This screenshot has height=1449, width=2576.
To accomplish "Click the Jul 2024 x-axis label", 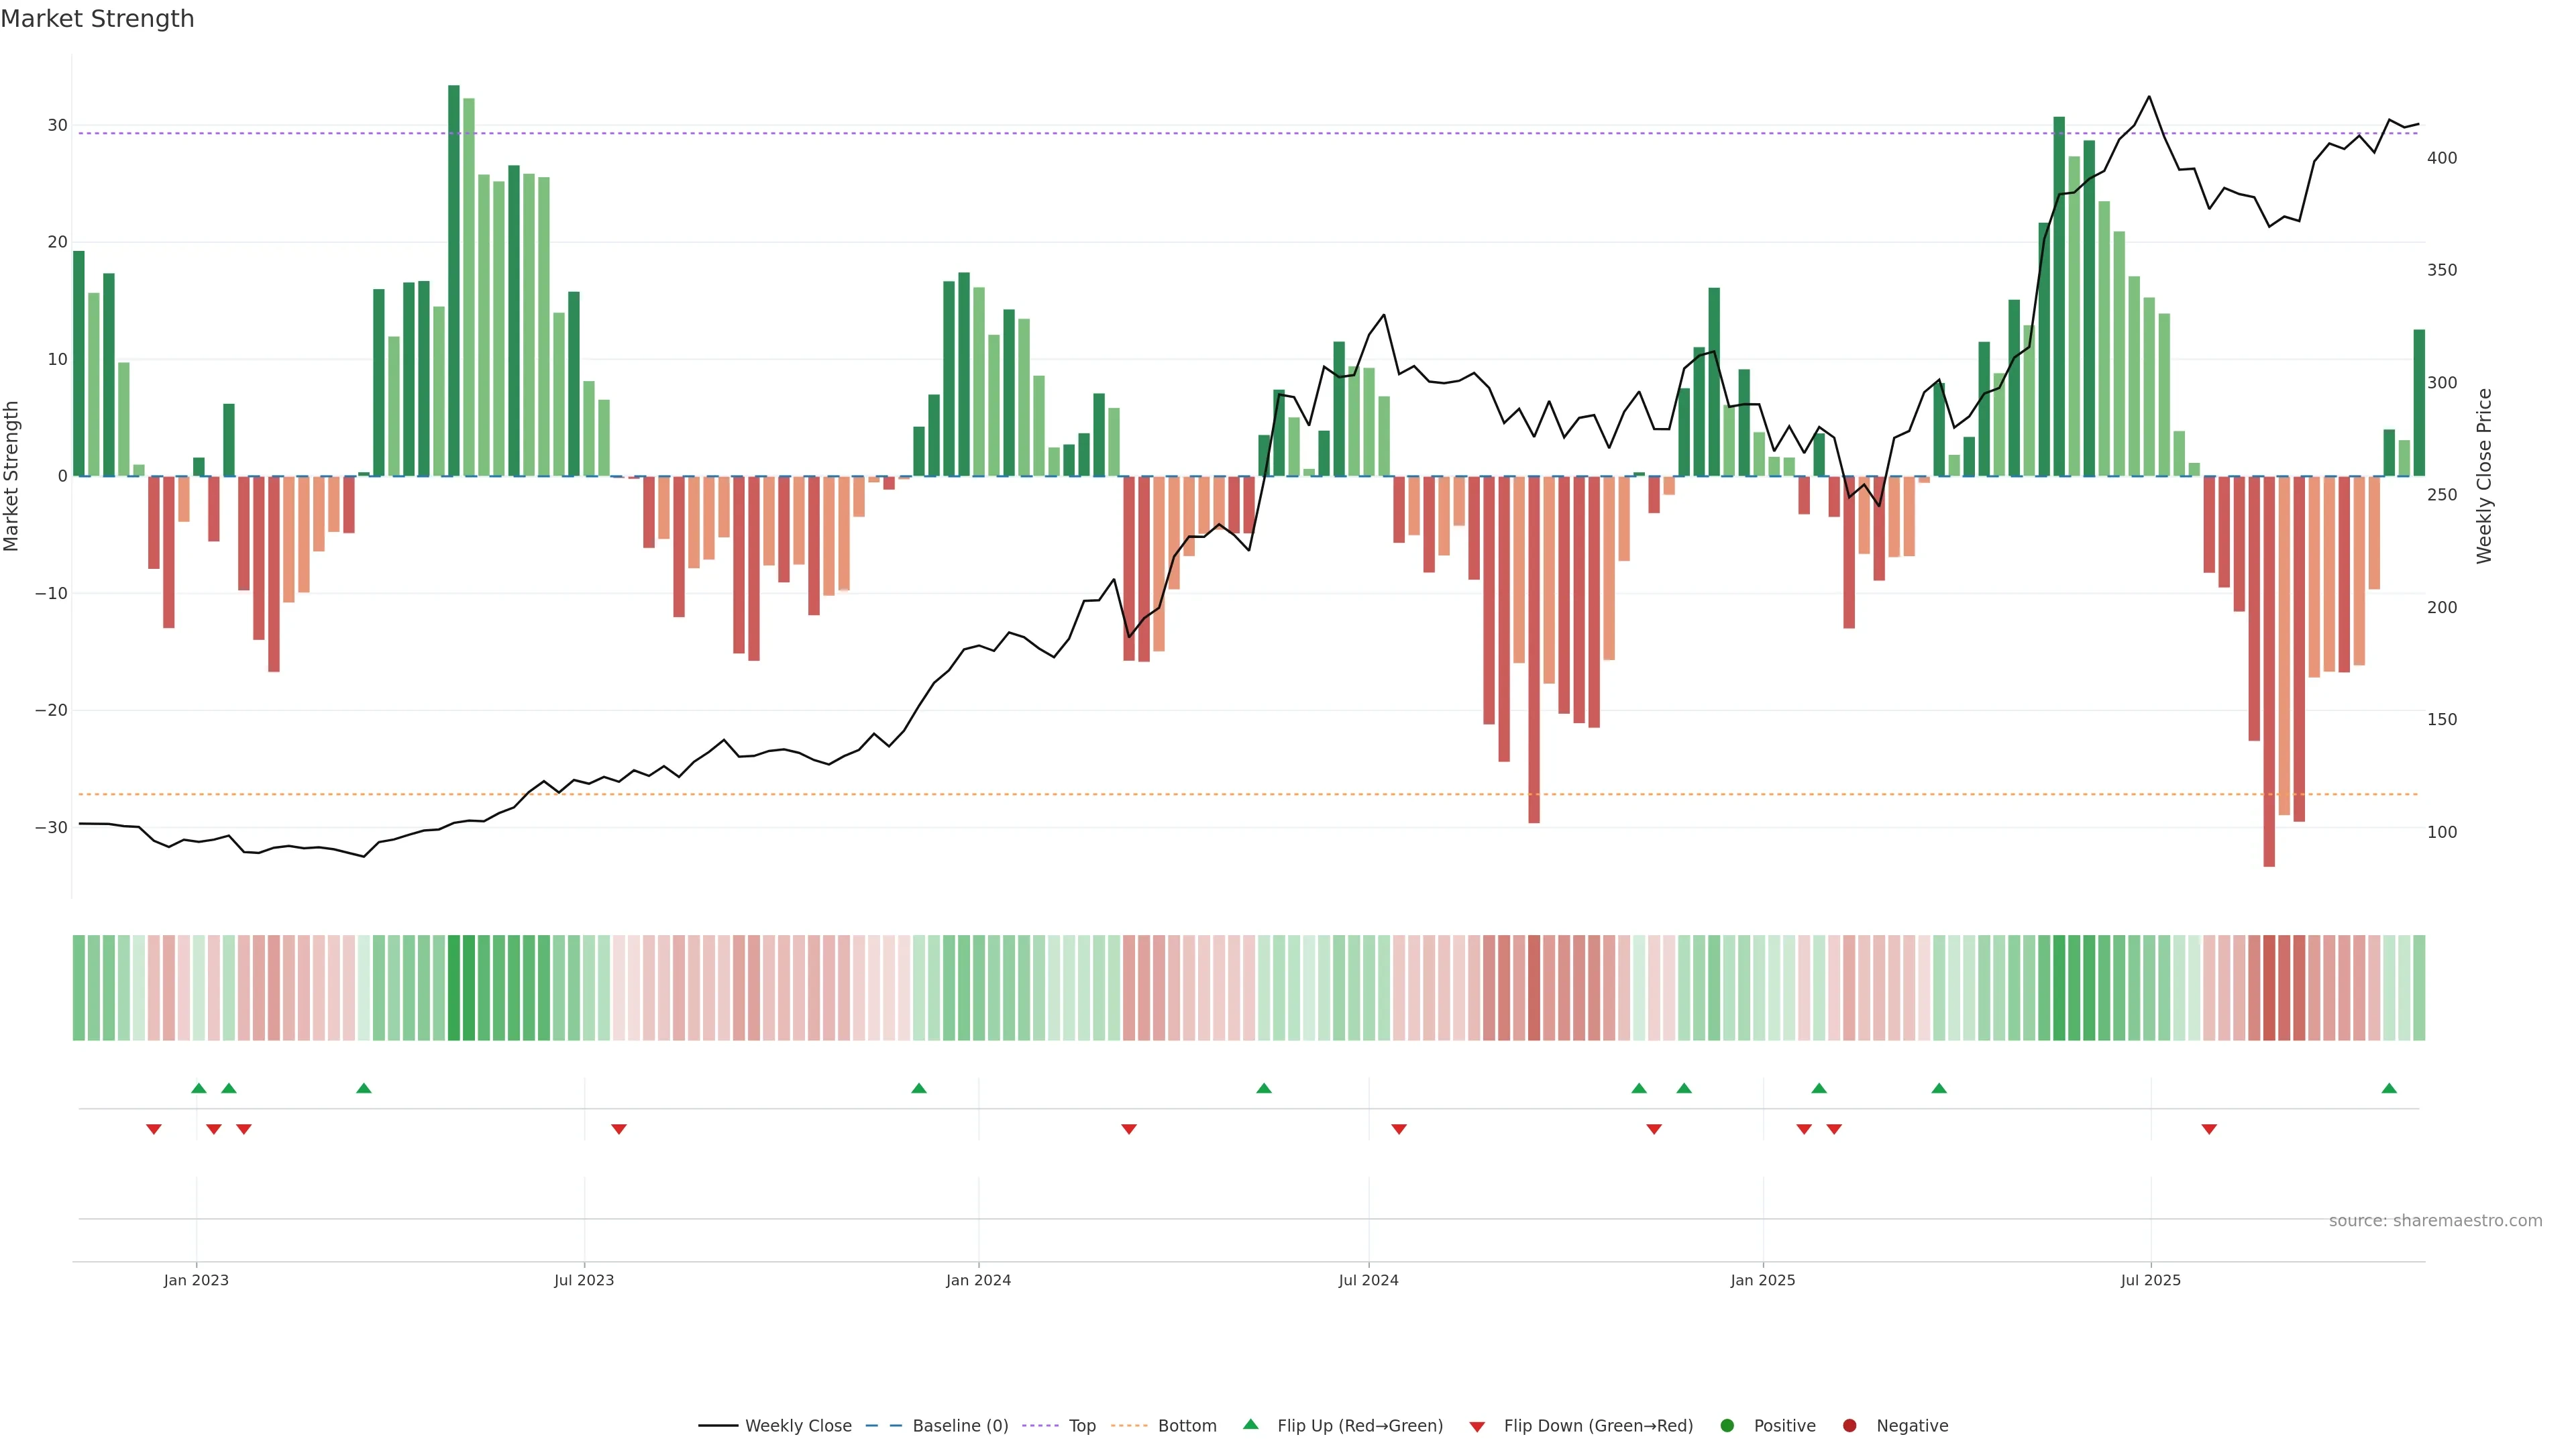I will 1368,1280.
